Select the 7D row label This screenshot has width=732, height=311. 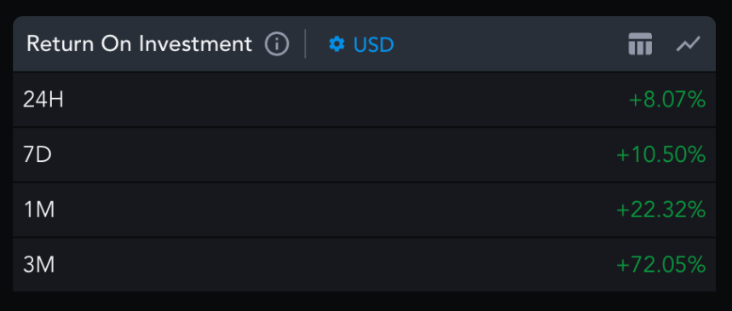pyautogui.click(x=37, y=154)
